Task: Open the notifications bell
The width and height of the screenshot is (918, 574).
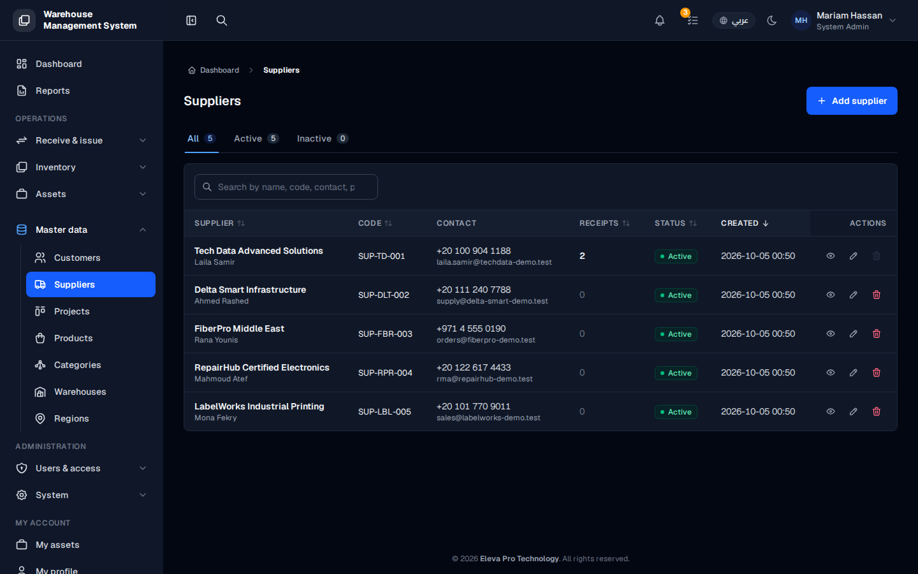Action: click(x=660, y=20)
